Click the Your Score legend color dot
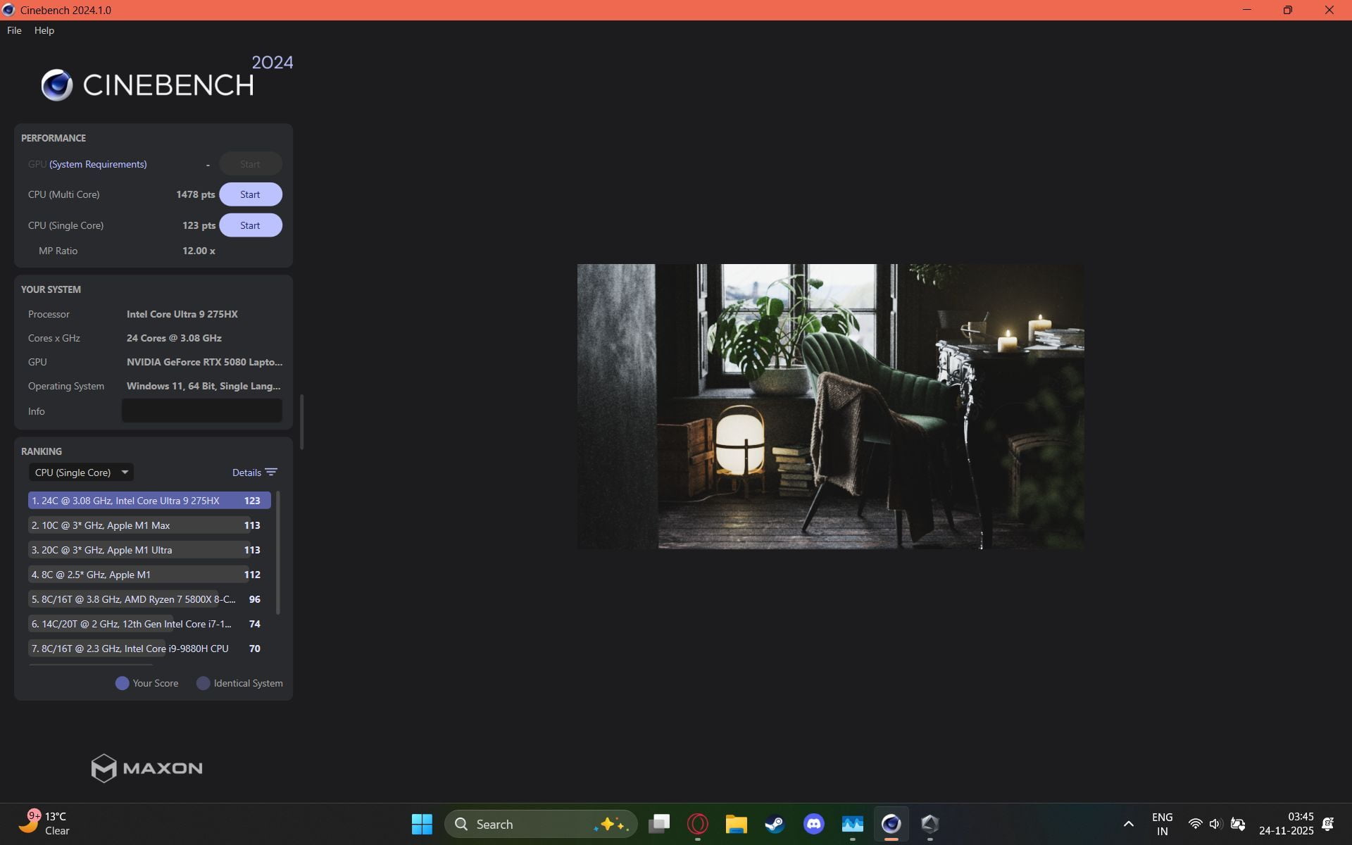 pos(122,683)
